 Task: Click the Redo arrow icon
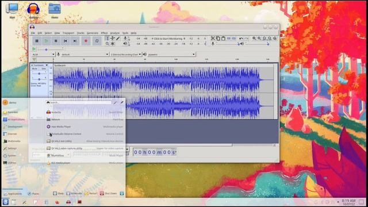[x=246, y=39]
